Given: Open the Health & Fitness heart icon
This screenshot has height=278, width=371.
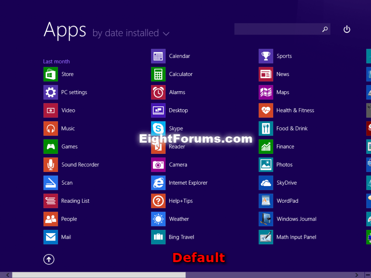Looking at the screenshot, I should [x=266, y=110].
